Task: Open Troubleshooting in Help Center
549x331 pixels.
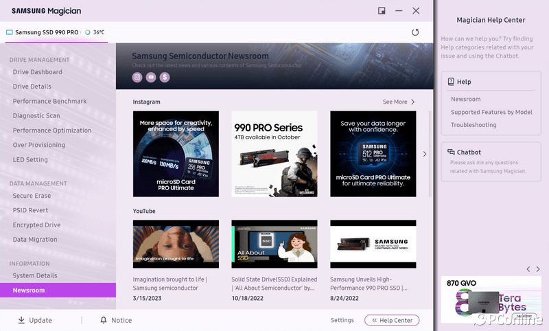Action: pos(474,125)
